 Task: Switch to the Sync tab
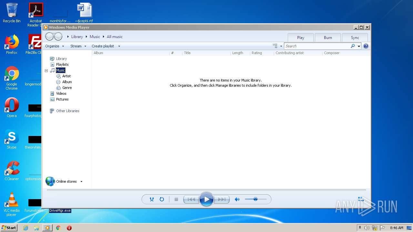click(x=355, y=37)
